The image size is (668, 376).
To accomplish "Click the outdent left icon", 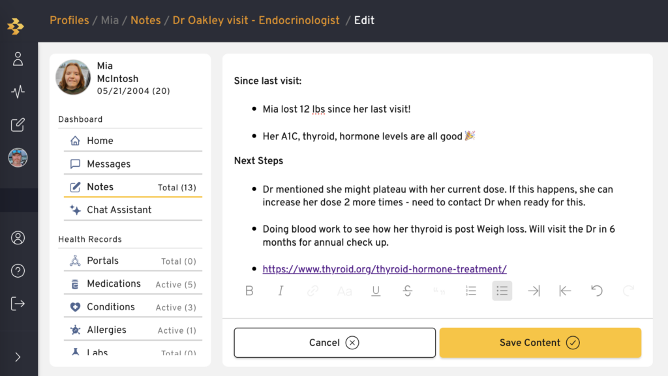I will click(x=566, y=291).
